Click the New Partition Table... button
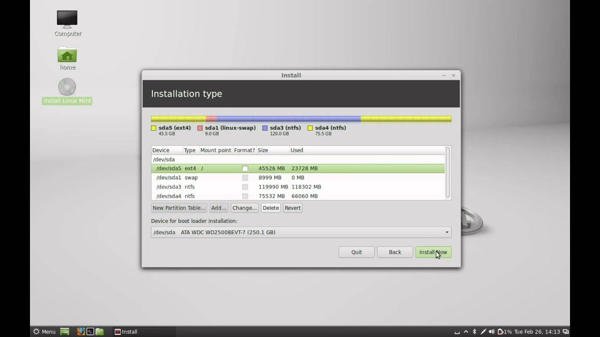 tap(179, 208)
